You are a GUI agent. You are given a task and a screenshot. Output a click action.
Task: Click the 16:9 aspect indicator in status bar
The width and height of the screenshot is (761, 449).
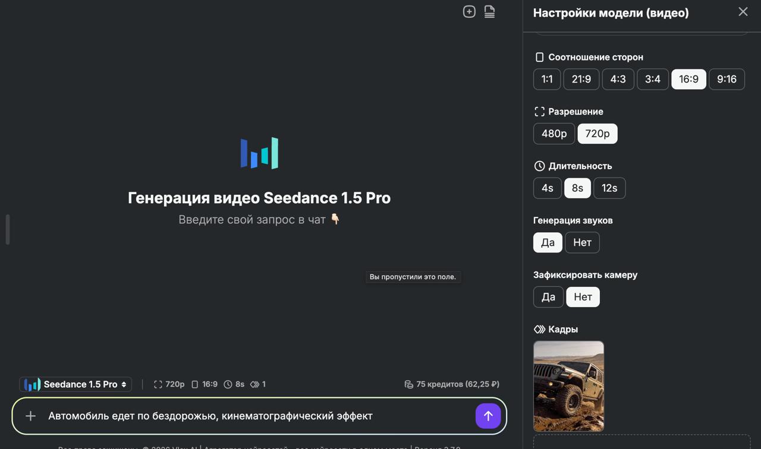click(x=205, y=384)
